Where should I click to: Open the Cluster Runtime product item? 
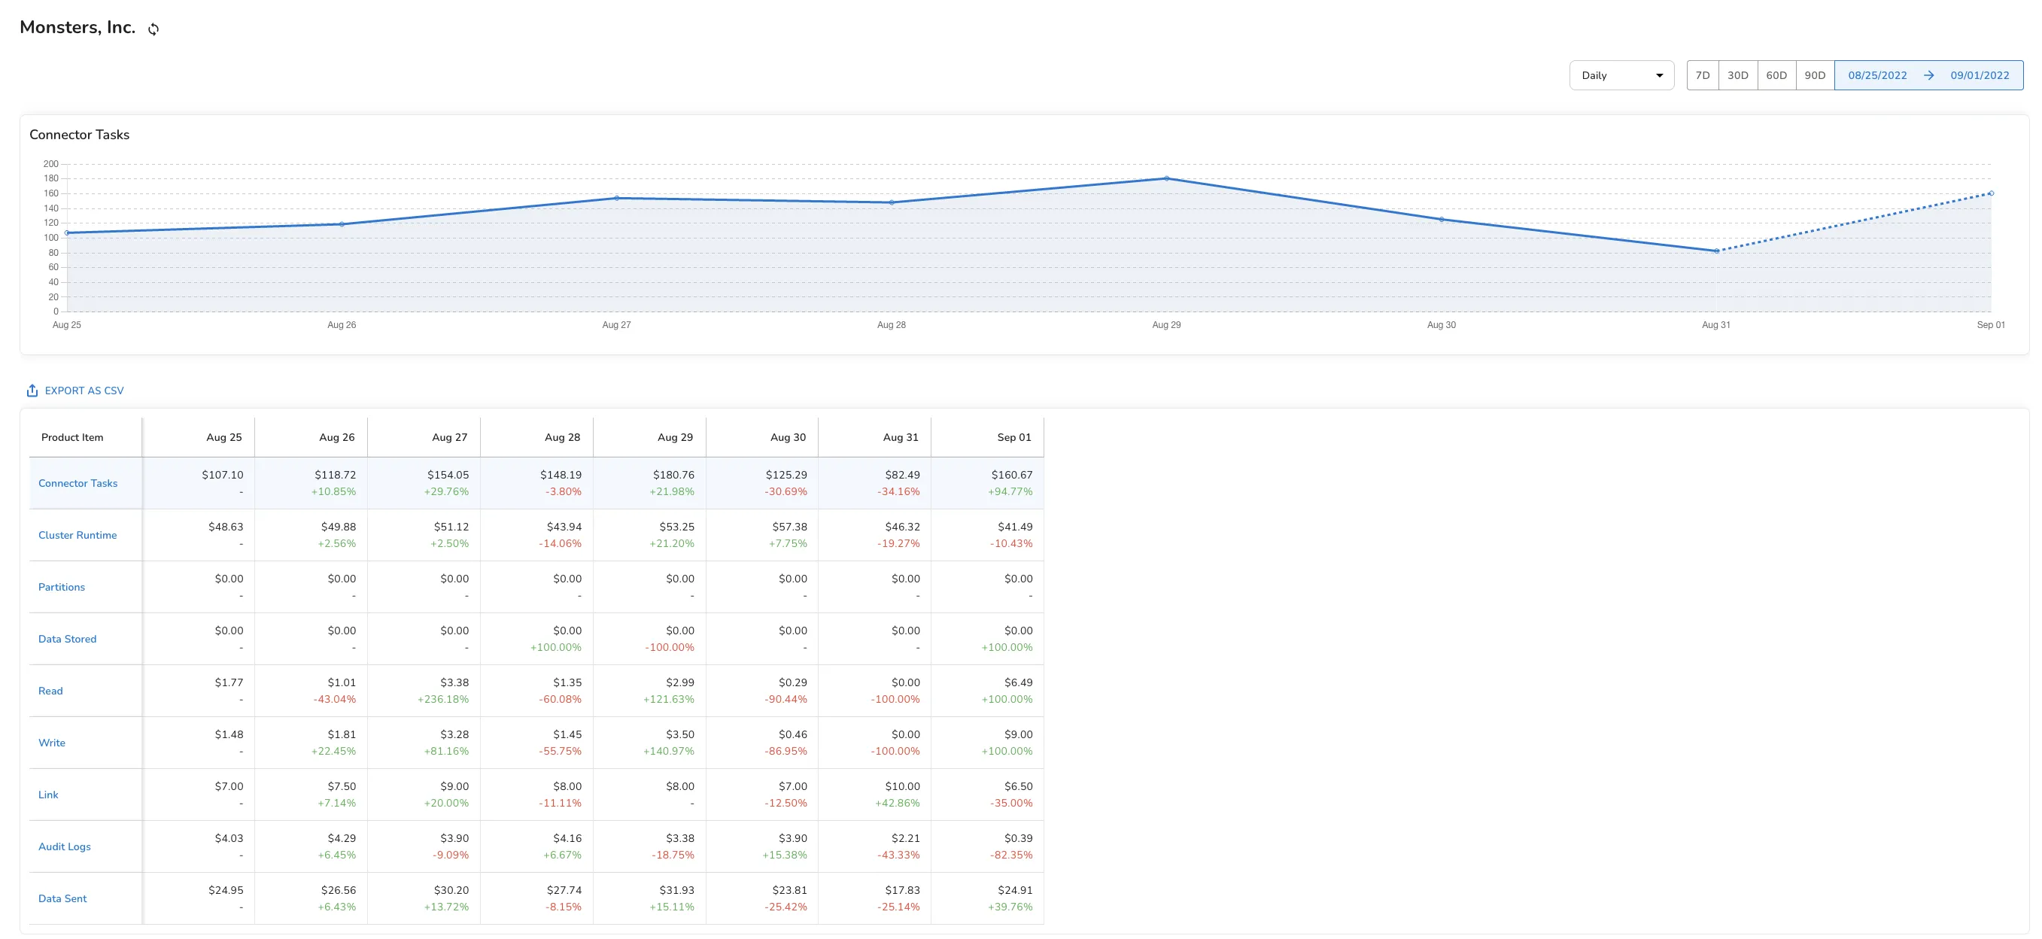[x=77, y=535]
